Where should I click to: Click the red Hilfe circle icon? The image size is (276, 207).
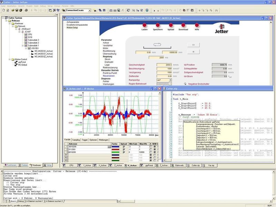click(x=197, y=25)
